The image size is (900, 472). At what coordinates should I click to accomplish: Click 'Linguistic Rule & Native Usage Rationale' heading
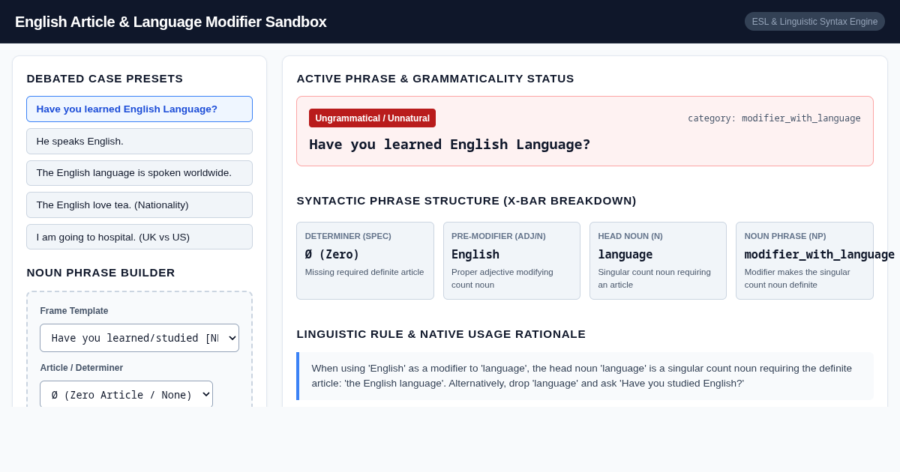point(441,334)
